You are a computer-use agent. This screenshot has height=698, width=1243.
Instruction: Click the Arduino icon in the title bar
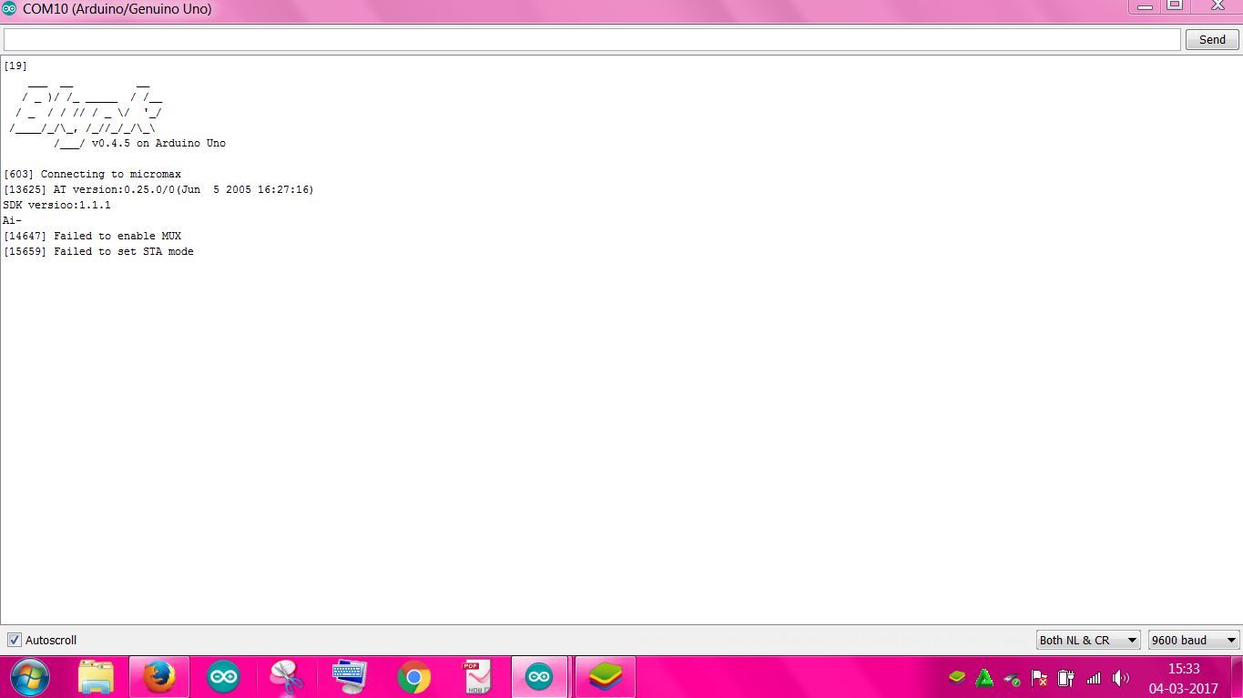[x=9, y=9]
